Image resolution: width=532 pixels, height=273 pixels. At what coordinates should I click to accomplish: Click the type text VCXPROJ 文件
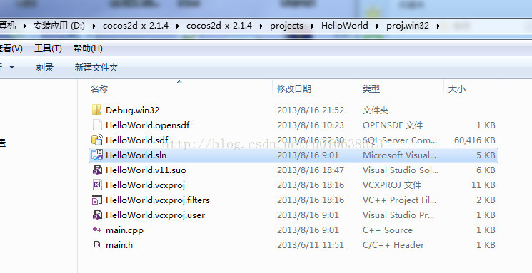pos(392,185)
